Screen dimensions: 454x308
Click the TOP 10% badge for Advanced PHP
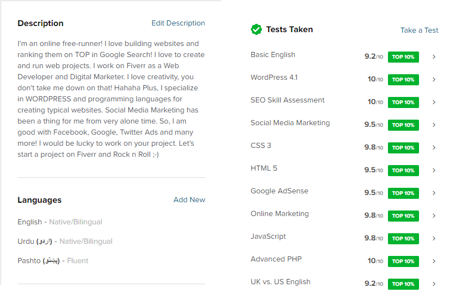[x=403, y=261]
